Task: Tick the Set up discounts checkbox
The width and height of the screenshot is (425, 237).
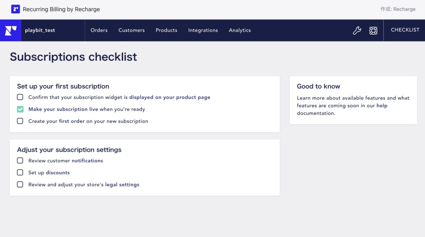Action: (20, 173)
